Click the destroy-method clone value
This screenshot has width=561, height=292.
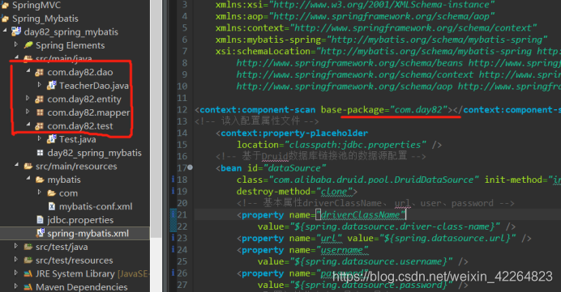click(x=334, y=192)
